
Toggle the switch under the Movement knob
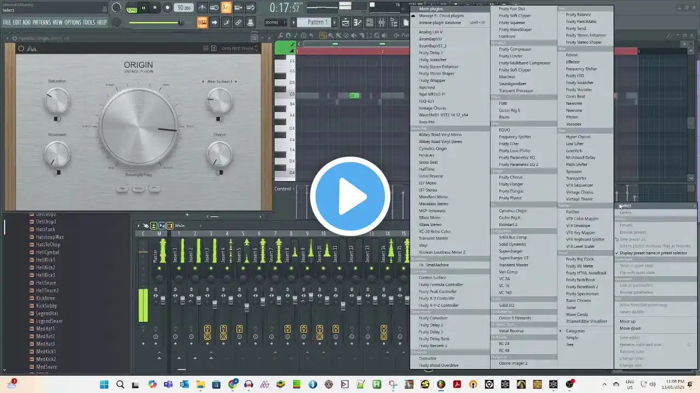click(x=57, y=172)
